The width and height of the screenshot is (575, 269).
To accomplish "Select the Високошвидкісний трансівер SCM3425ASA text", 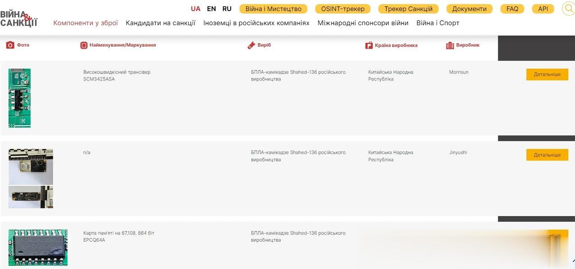I will coord(117,75).
